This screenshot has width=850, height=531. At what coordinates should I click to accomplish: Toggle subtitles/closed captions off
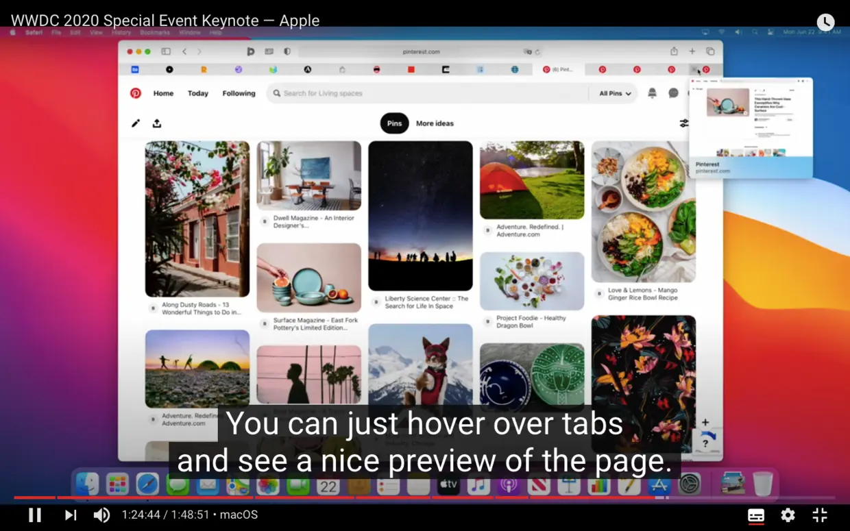click(x=756, y=515)
